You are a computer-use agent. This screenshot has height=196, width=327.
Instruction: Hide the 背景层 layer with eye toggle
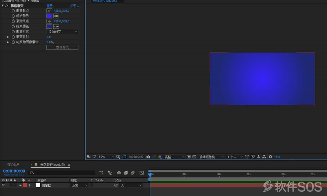click(3, 185)
